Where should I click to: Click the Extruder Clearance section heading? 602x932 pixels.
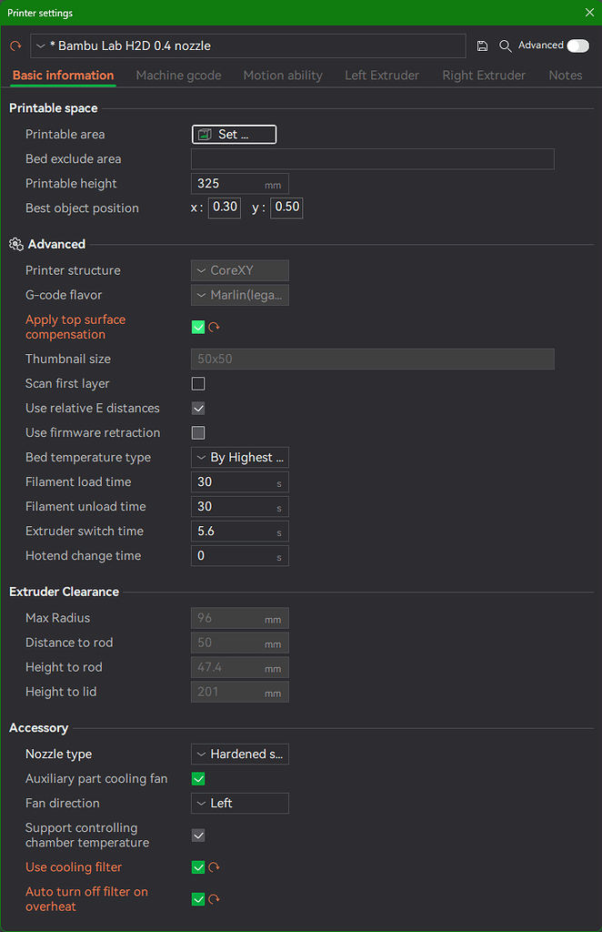[x=65, y=592]
